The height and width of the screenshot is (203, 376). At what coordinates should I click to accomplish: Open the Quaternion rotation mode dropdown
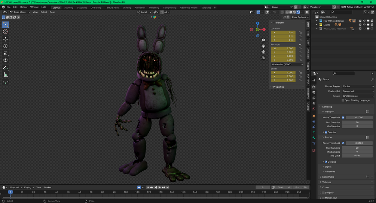coord(287,64)
